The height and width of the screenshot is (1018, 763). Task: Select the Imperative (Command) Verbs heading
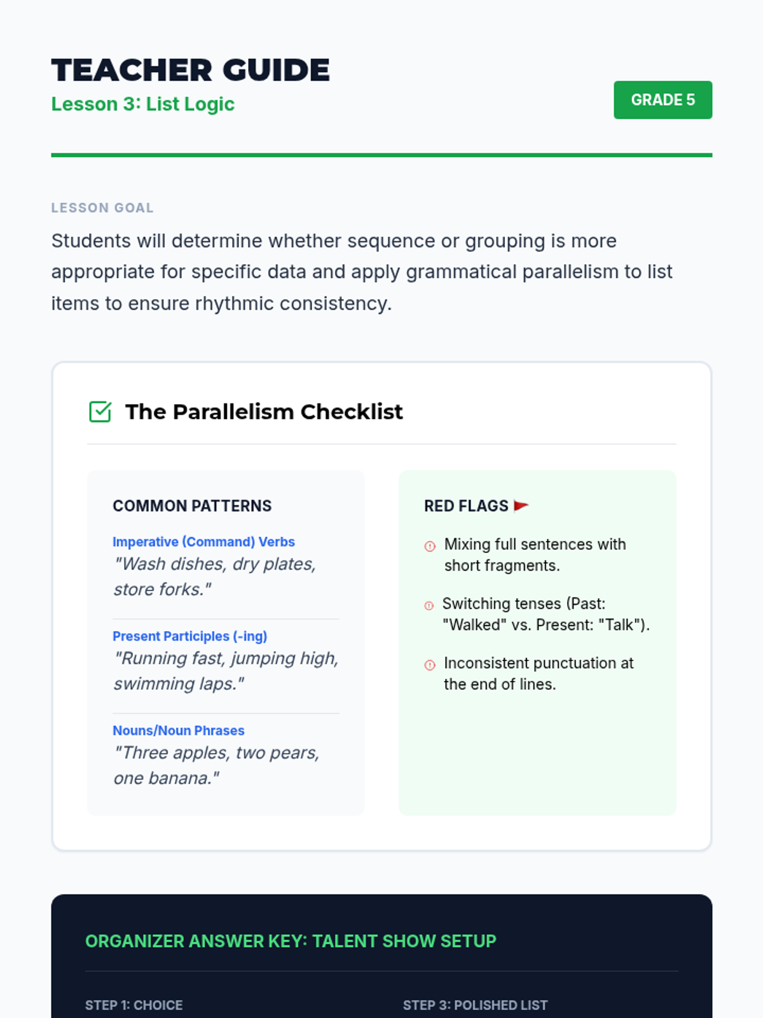point(203,541)
